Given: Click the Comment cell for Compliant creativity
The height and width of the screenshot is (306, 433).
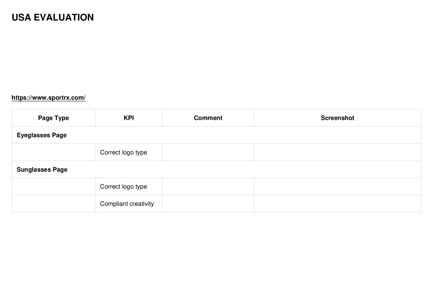Looking at the screenshot, I should pyautogui.click(x=208, y=204).
